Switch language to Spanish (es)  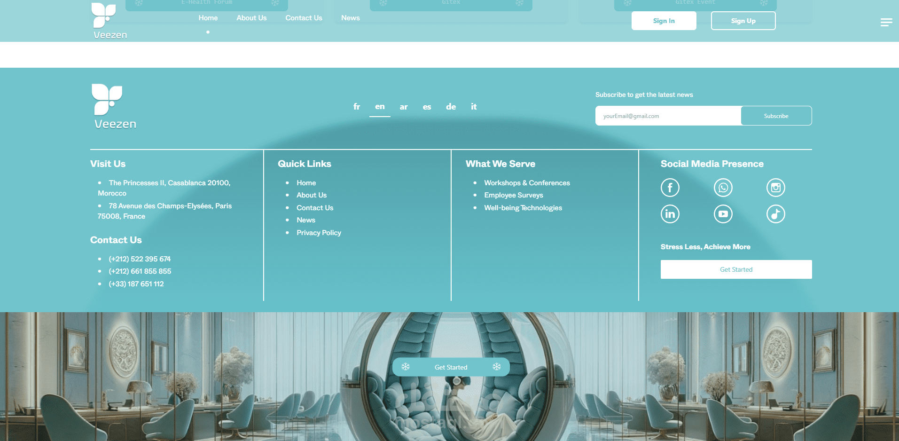point(427,107)
